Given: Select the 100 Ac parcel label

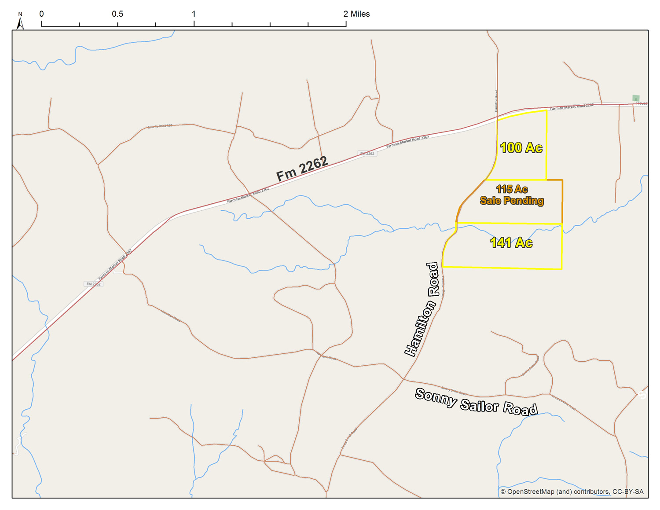Looking at the screenshot, I should pos(521,148).
